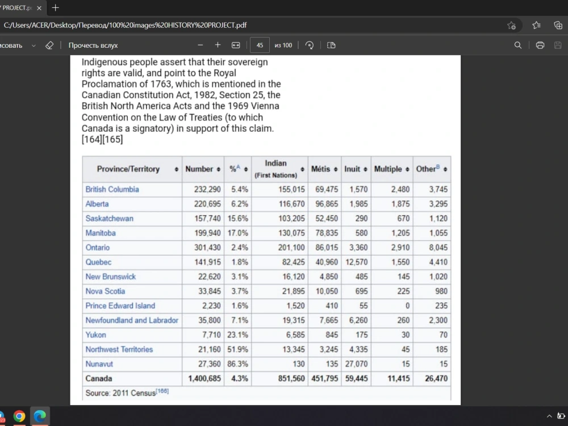Click the superscript A footnote link
Screen dimensions: 568x426
click(x=239, y=166)
